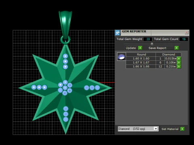Click the Set Material button label
Image resolution: width=194 pixels, height=145 pixels.
coord(170,129)
